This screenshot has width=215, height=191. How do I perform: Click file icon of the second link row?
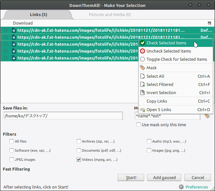[x=14, y=37]
